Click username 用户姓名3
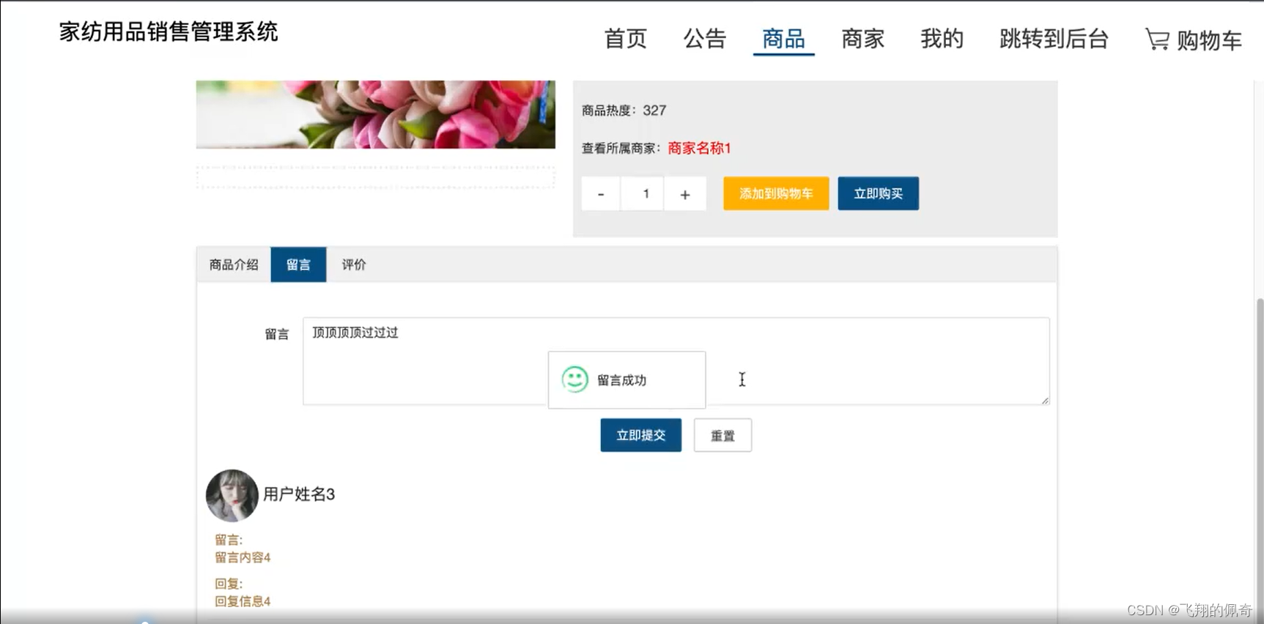 click(299, 494)
